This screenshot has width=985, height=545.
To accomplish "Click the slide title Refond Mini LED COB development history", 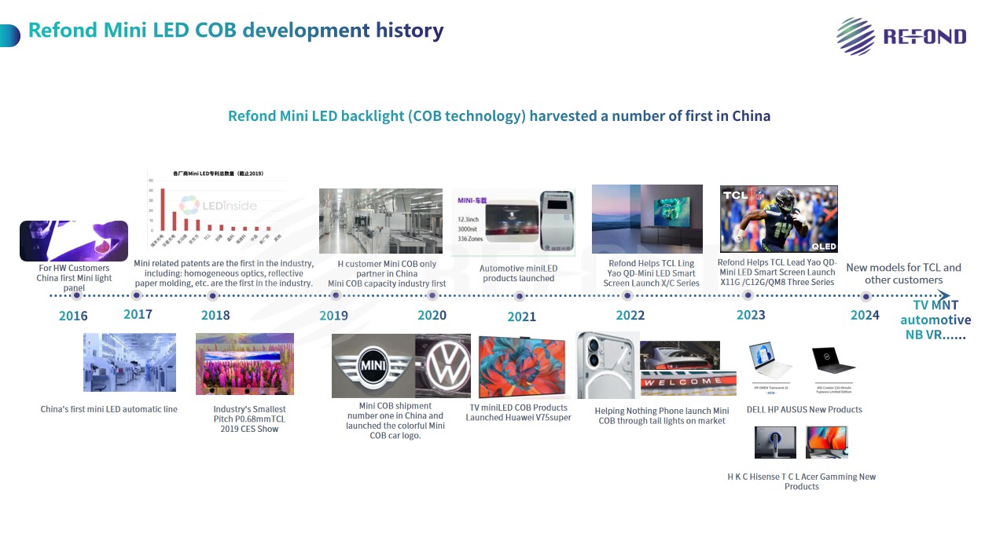I will click(x=236, y=31).
